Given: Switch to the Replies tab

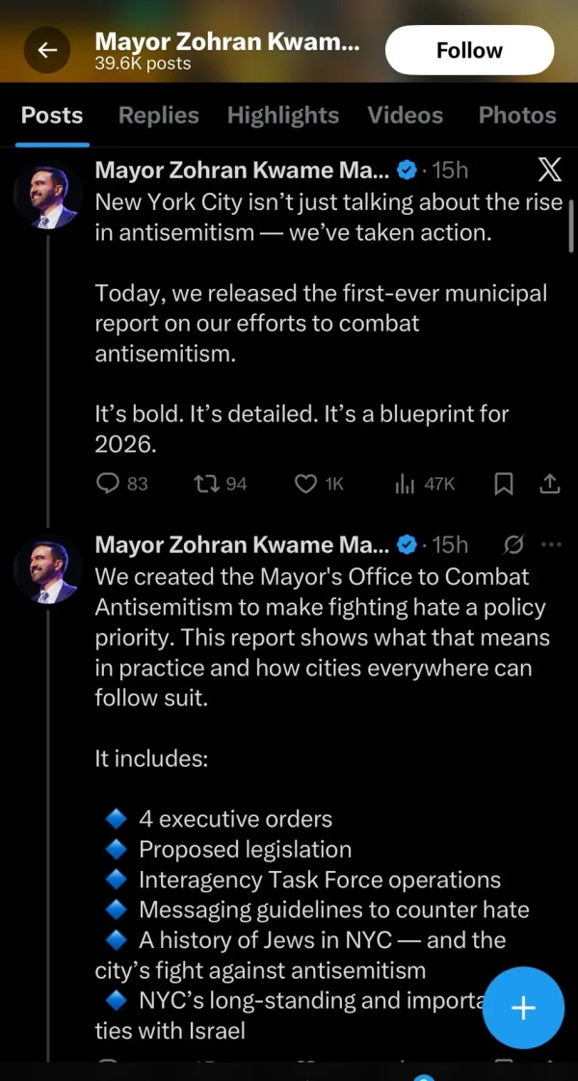Looking at the screenshot, I should click(x=158, y=116).
